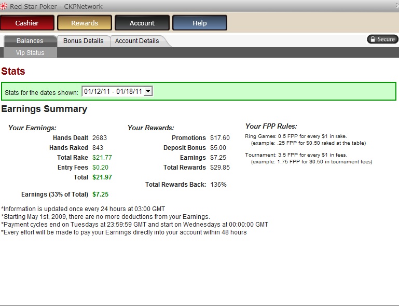Image resolution: width=399 pixels, height=306 pixels.
Task: Switch to the Bonus Details tab
Action: click(84, 40)
